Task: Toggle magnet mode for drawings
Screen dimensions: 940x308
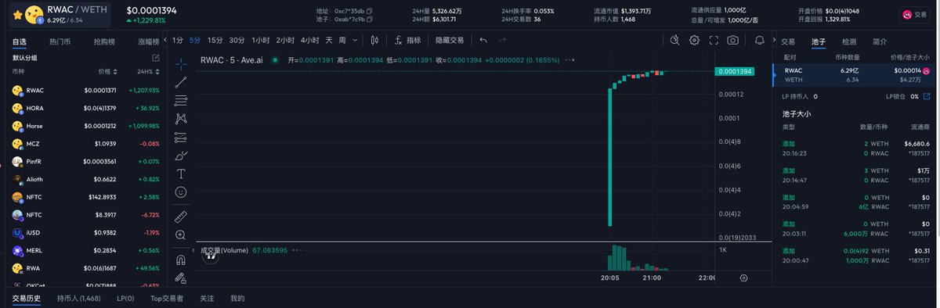Action: (x=181, y=260)
